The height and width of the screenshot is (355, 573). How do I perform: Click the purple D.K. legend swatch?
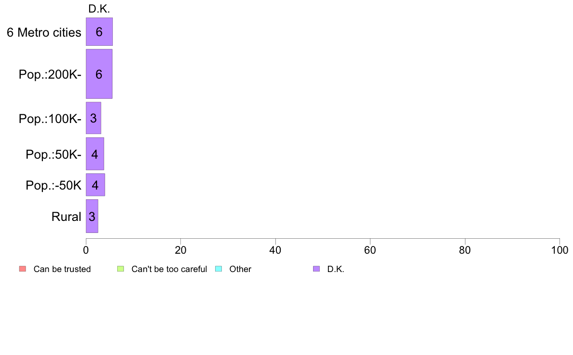[x=316, y=269]
